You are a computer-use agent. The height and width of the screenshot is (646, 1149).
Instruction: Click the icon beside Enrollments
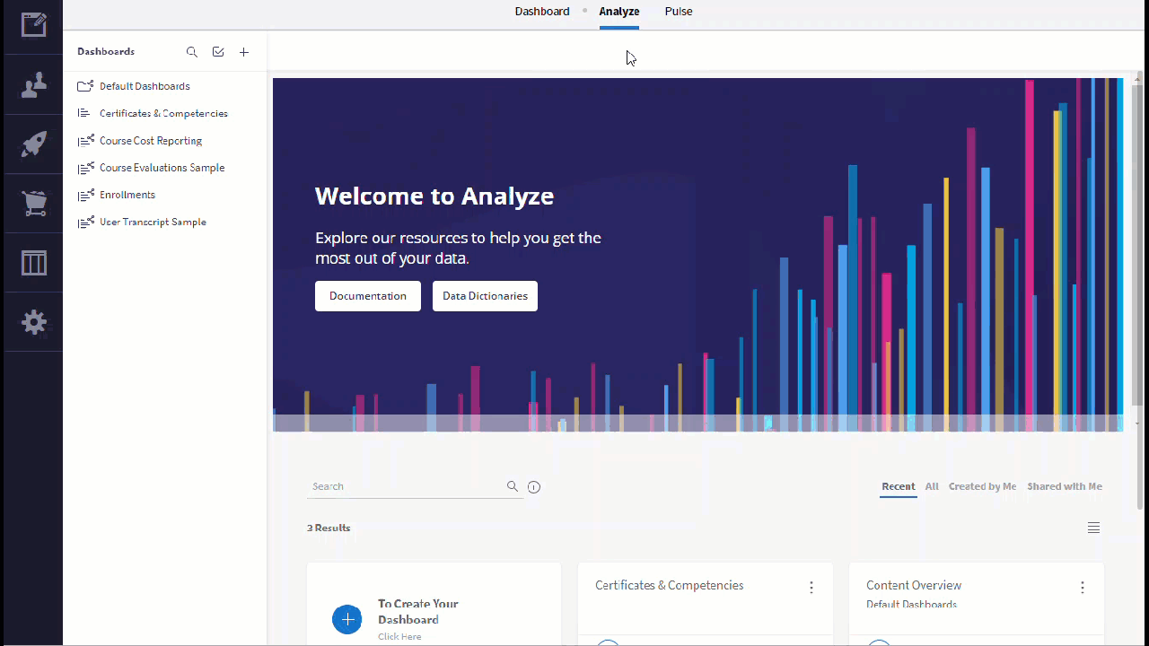click(x=85, y=195)
